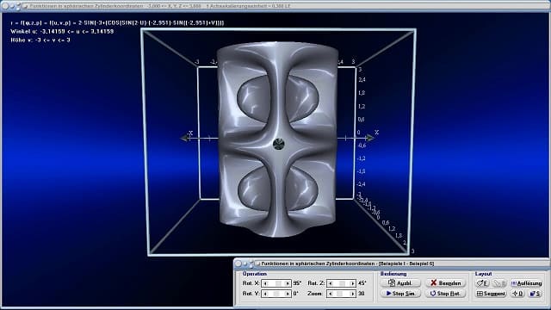The image size is (551, 310).
Task: Click the formula text r = f(φ,z,p)
Action: pyautogui.click(x=117, y=23)
